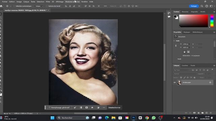The width and height of the screenshot is (216, 121).
Task: Click the invert selection icon in contextual bar
Action: 81,108
